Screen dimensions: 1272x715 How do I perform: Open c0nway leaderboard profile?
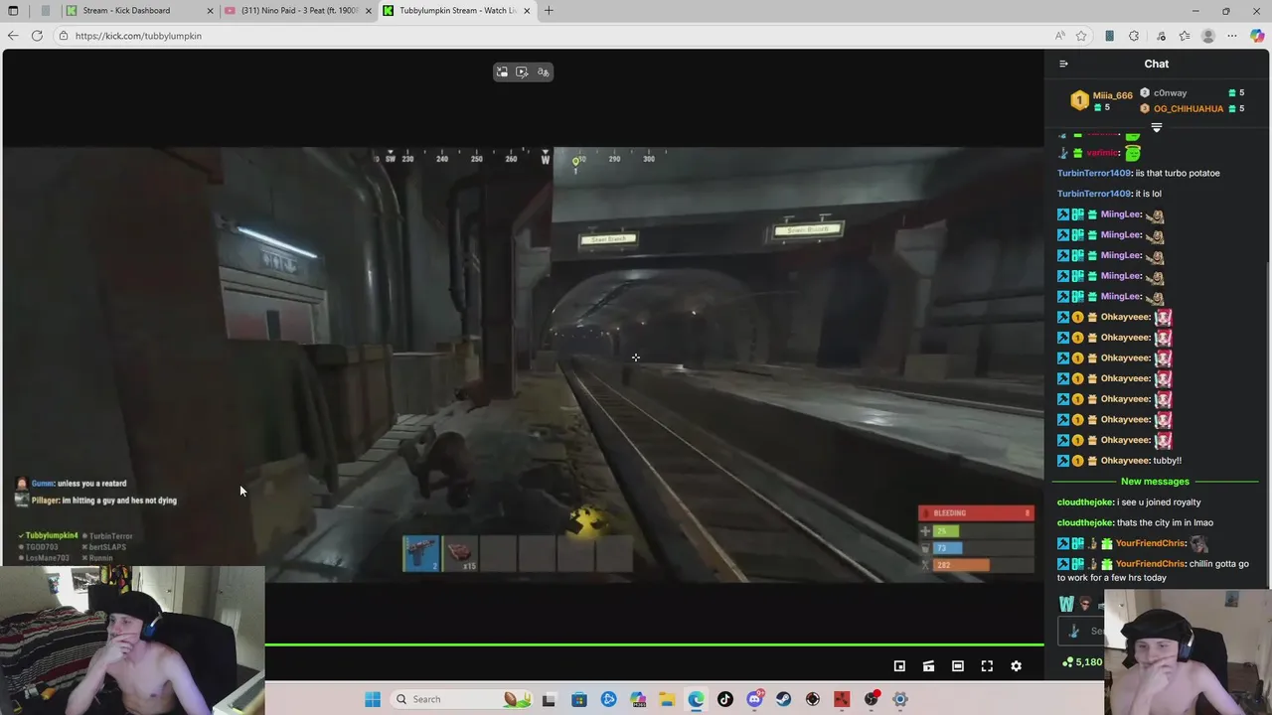pyautogui.click(x=1170, y=93)
